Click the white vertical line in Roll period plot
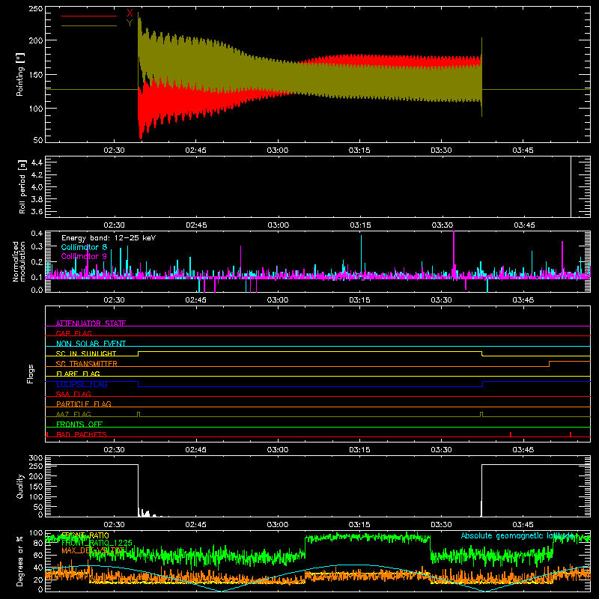 click(x=571, y=186)
